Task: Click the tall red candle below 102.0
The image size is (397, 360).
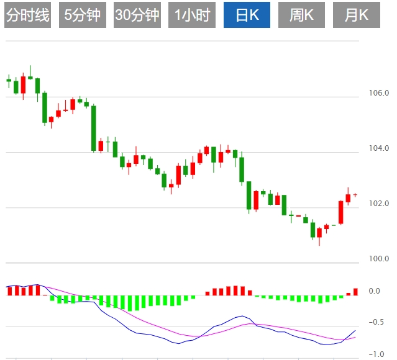Action: click(341, 212)
